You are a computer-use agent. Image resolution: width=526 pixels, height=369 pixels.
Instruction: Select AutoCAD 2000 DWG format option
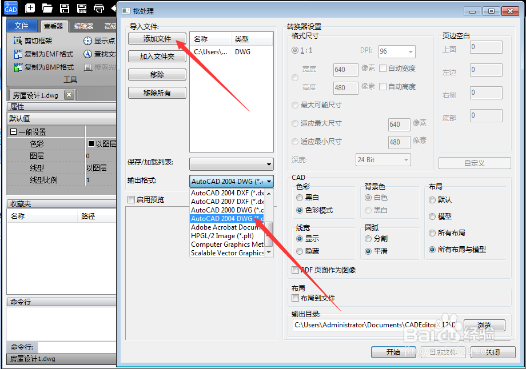click(227, 210)
